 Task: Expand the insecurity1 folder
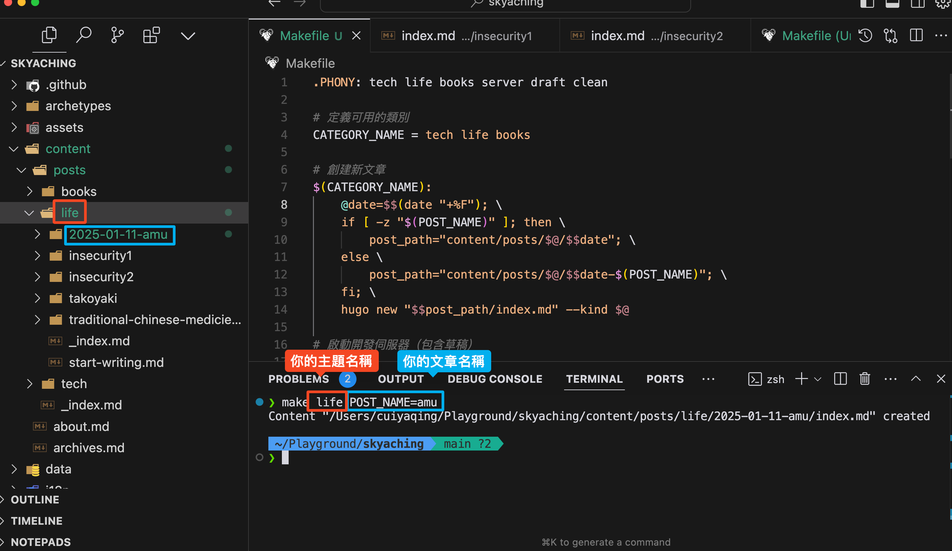pyautogui.click(x=124, y=256)
